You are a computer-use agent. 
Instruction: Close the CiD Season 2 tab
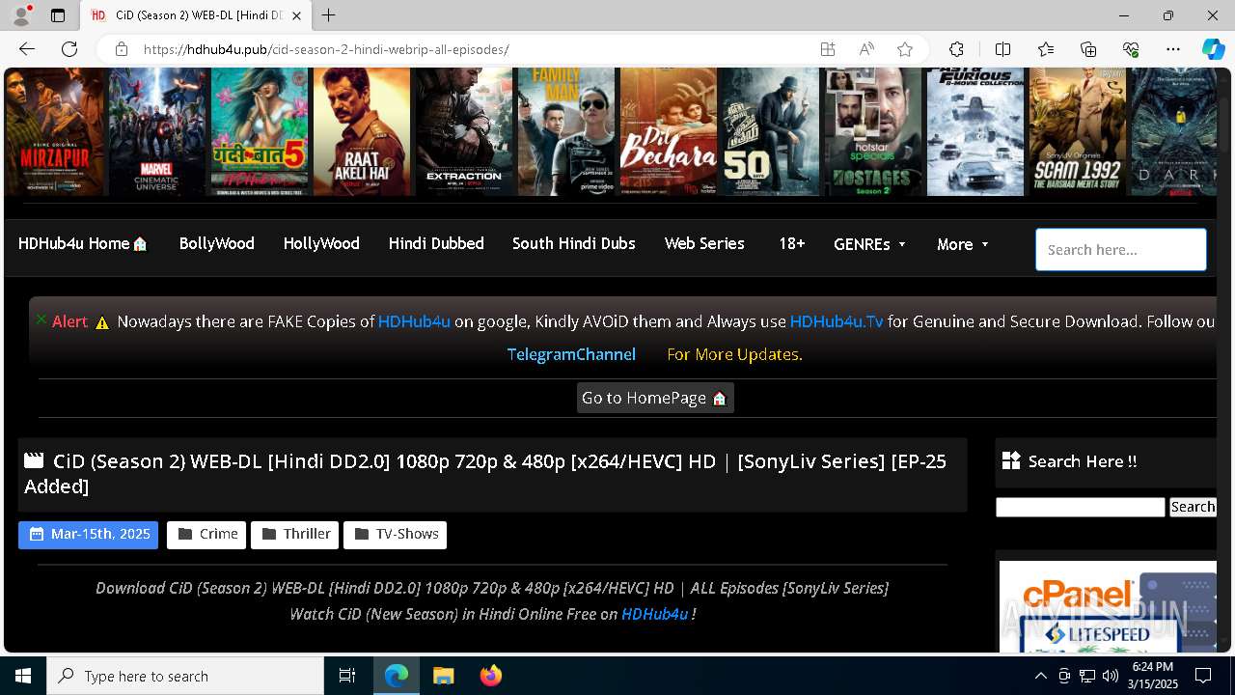click(297, 15)
